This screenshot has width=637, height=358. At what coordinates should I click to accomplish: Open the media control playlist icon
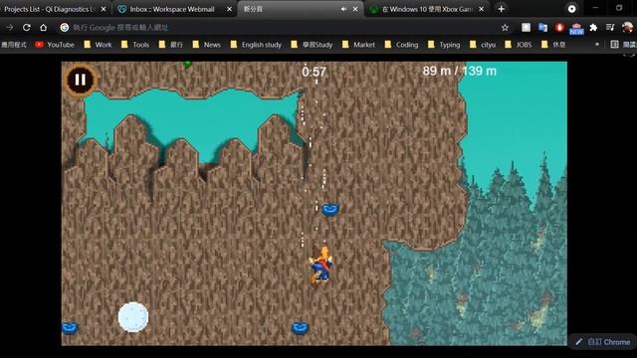(x=610, y=27)
